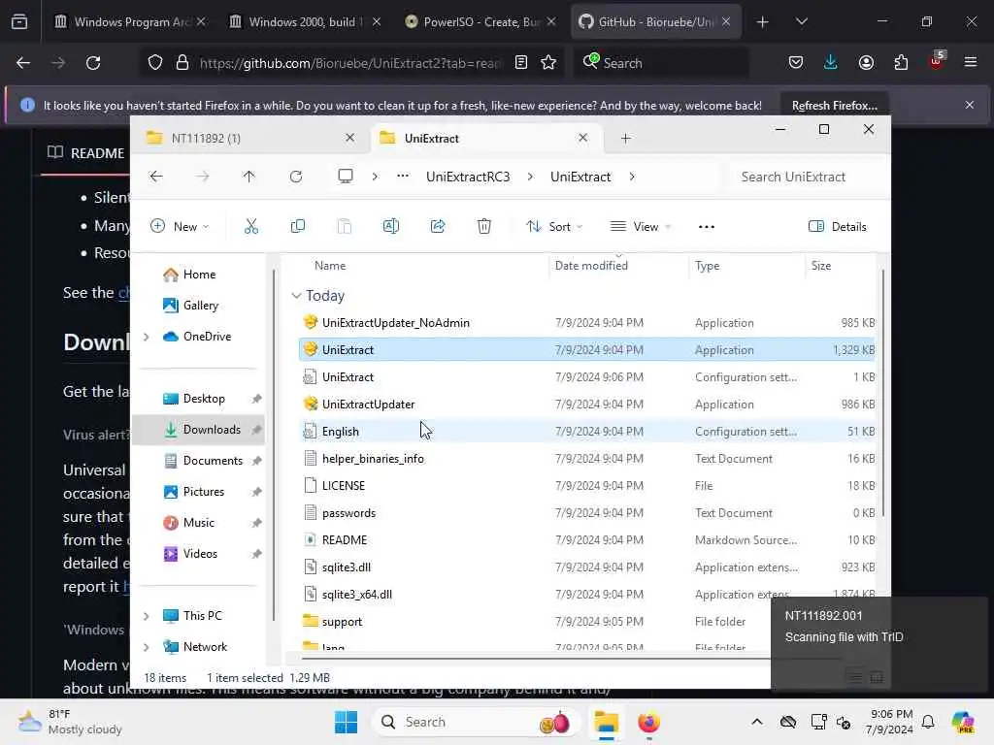Open the Sort options dropdown

554,226
